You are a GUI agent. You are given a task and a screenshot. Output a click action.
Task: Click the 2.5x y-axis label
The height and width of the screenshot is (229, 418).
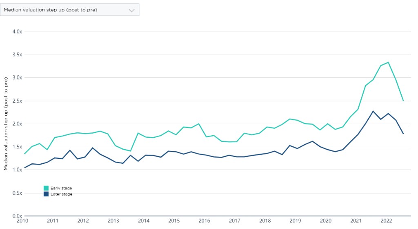16,101
